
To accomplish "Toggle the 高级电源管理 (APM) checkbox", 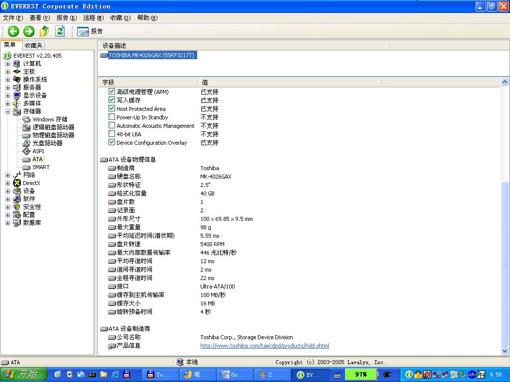I will point(112,92).
